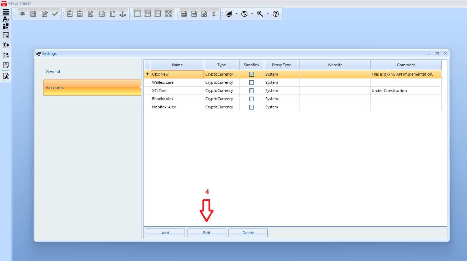Expand the zoom magnifier dropdown arrow
This screenshot has height=261, width=467.
[x=268, y=14]
